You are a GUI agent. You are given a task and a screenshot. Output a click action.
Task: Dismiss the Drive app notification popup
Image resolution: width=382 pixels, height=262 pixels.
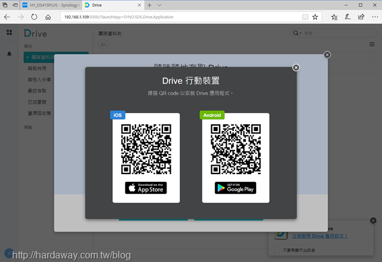coord(373,221)
